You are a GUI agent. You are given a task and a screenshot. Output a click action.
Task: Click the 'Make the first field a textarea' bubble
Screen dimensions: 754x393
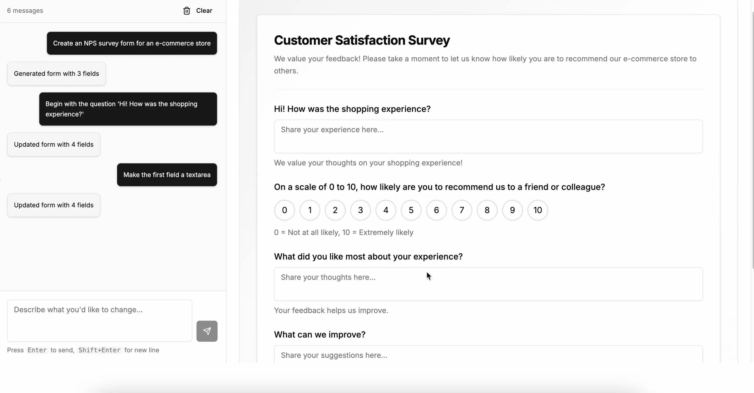click(x=167, y=175)
